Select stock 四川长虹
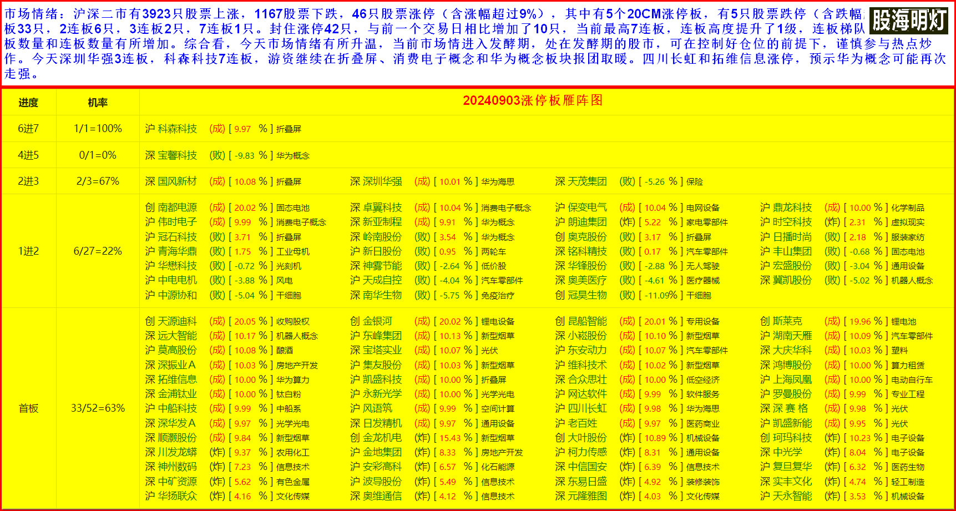 tap(588, 408)
